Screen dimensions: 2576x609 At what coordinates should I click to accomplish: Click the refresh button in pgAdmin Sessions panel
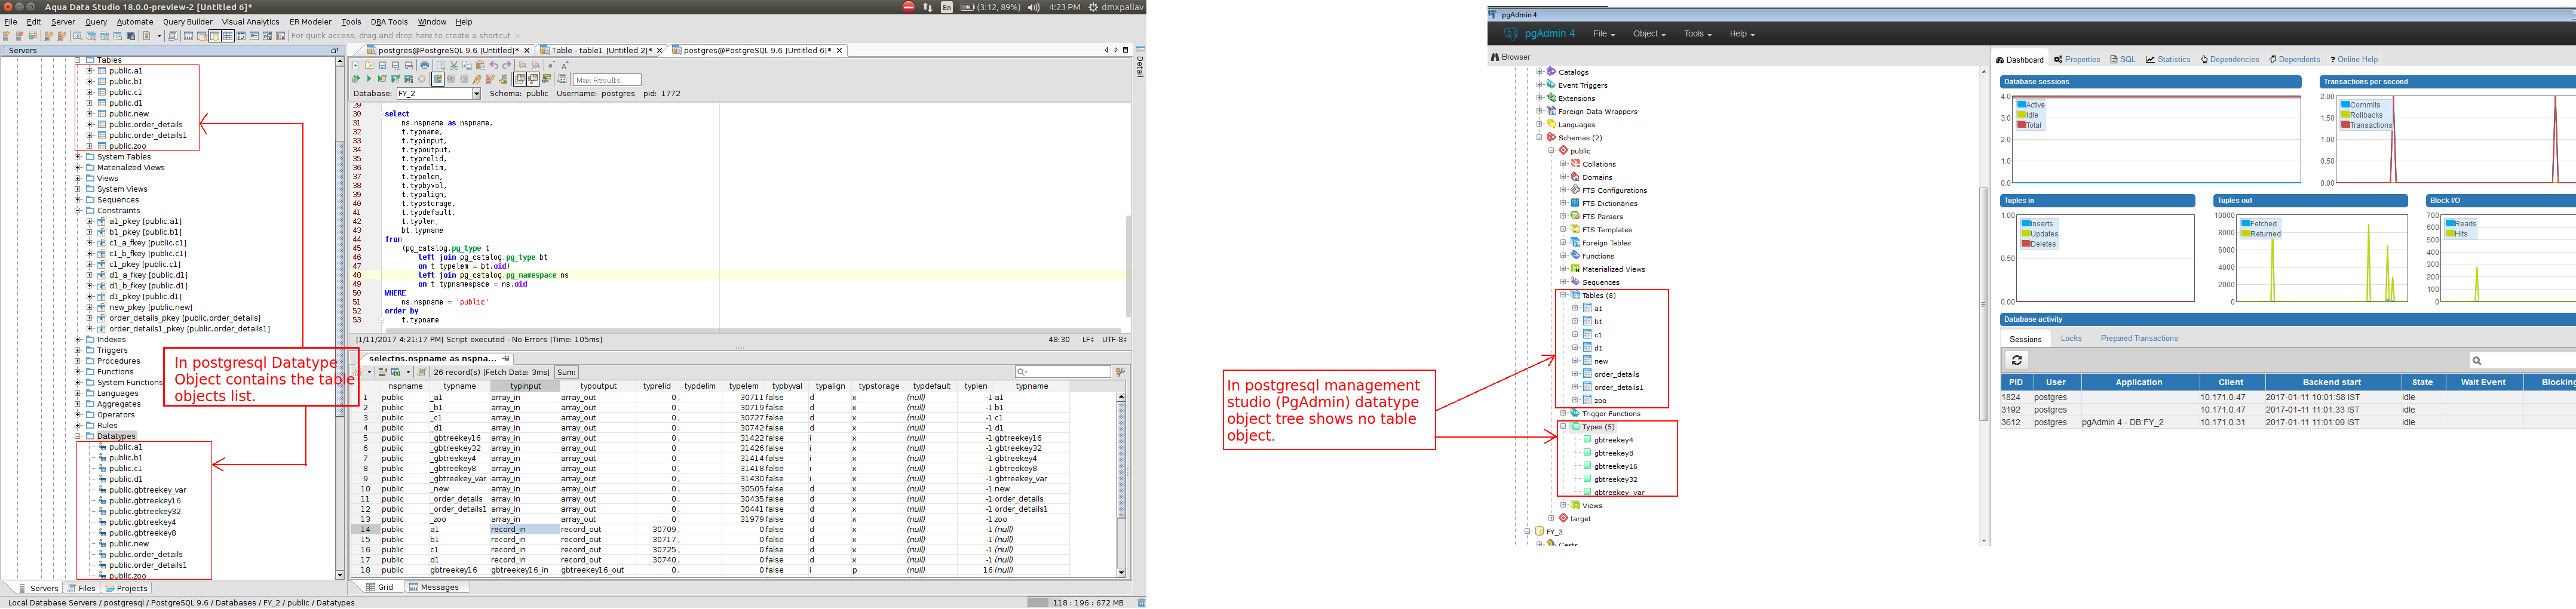(x=2017, y=360)
